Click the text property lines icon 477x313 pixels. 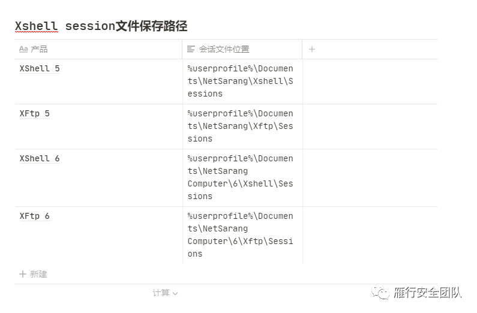point(191,49)
